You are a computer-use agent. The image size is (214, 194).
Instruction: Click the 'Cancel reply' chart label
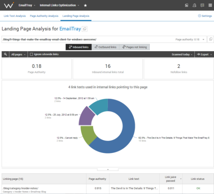[x=67, y=138]
